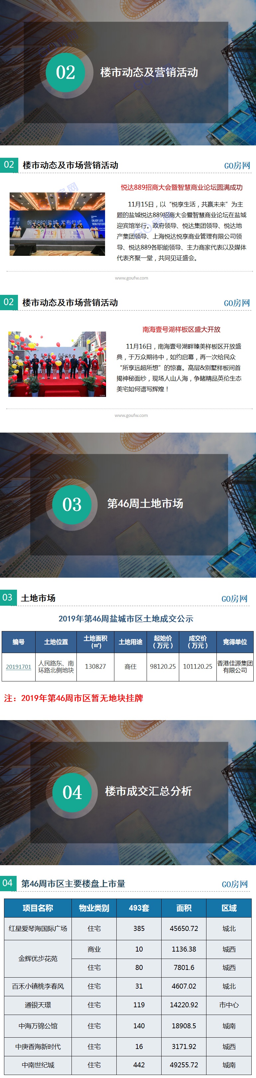The width and height of the screenshot is (256, 1078).
Task: Select area value 7801.6
Action: pyautogui.click(x=184, y=968)
